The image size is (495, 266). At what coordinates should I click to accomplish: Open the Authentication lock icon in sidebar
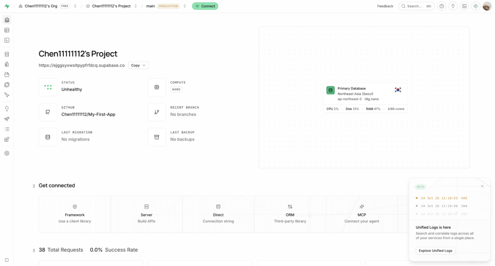click(x=7, y=64)
